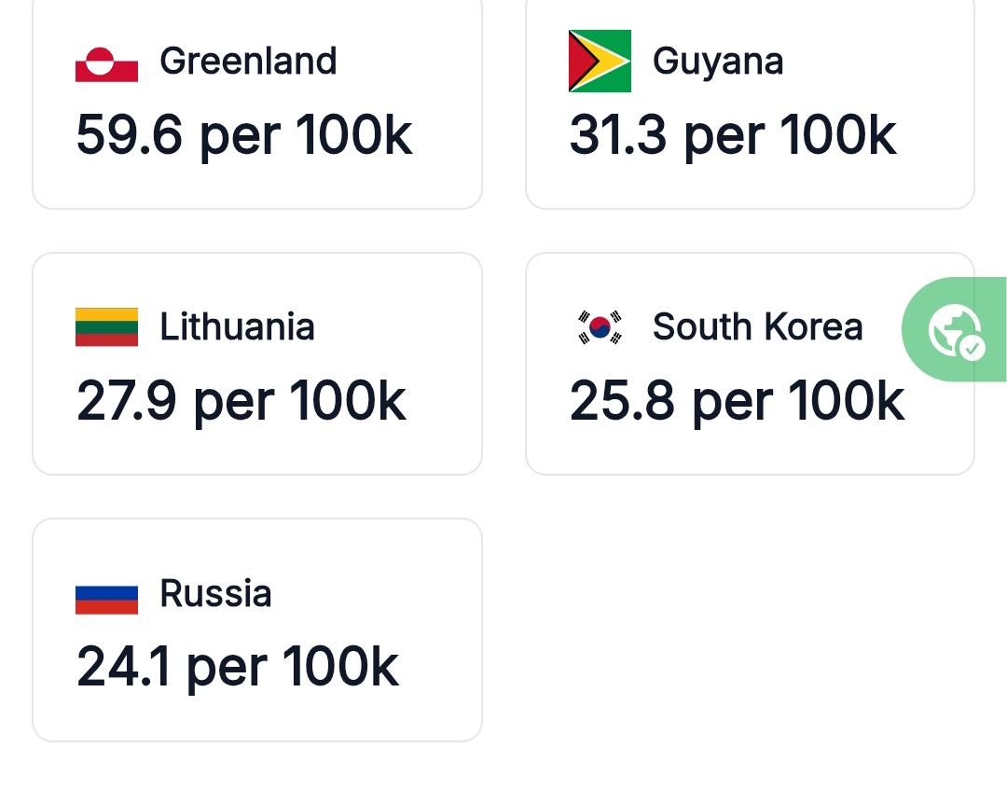The width and height of the screenshot is (1007, 789).
Task: Select the 27.9 per 100k figure
Action: coord(241,402)
